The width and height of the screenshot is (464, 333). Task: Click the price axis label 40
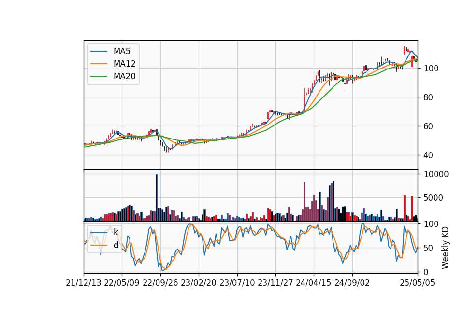pyautogui.click(x=429, y=155)
